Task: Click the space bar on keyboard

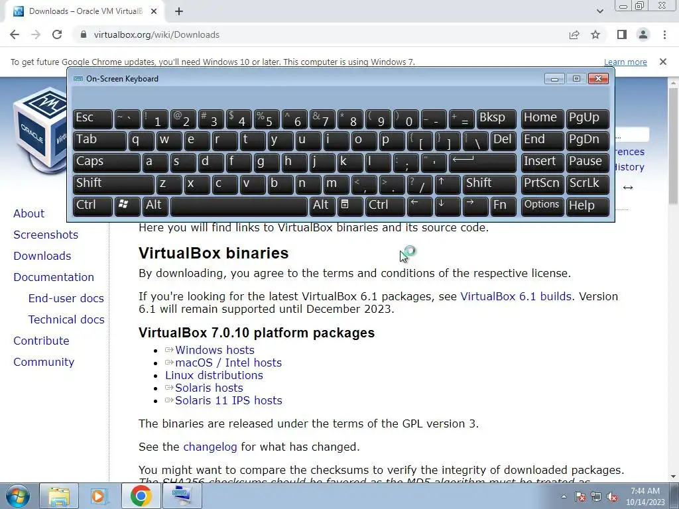Action: point(239,205)
